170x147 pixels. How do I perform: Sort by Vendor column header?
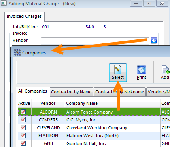(48, 103)
